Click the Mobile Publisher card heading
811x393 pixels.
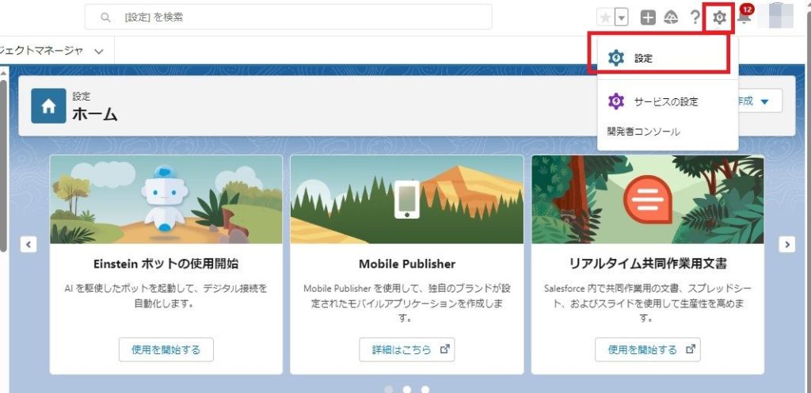click(407, 264)
